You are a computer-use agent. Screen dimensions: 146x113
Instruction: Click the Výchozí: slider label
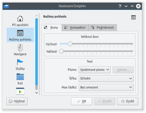click(51, 44)
